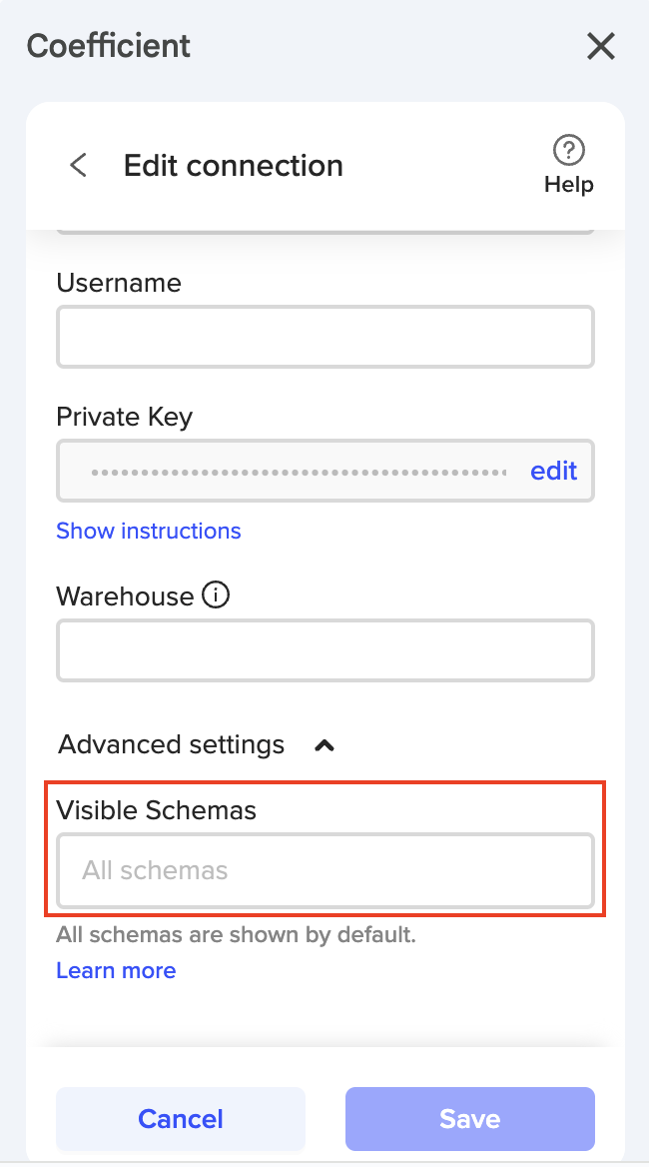This screenshot has height=1167, width=649.
Task: Click the Visible Schemas field label
Action: 156,809
